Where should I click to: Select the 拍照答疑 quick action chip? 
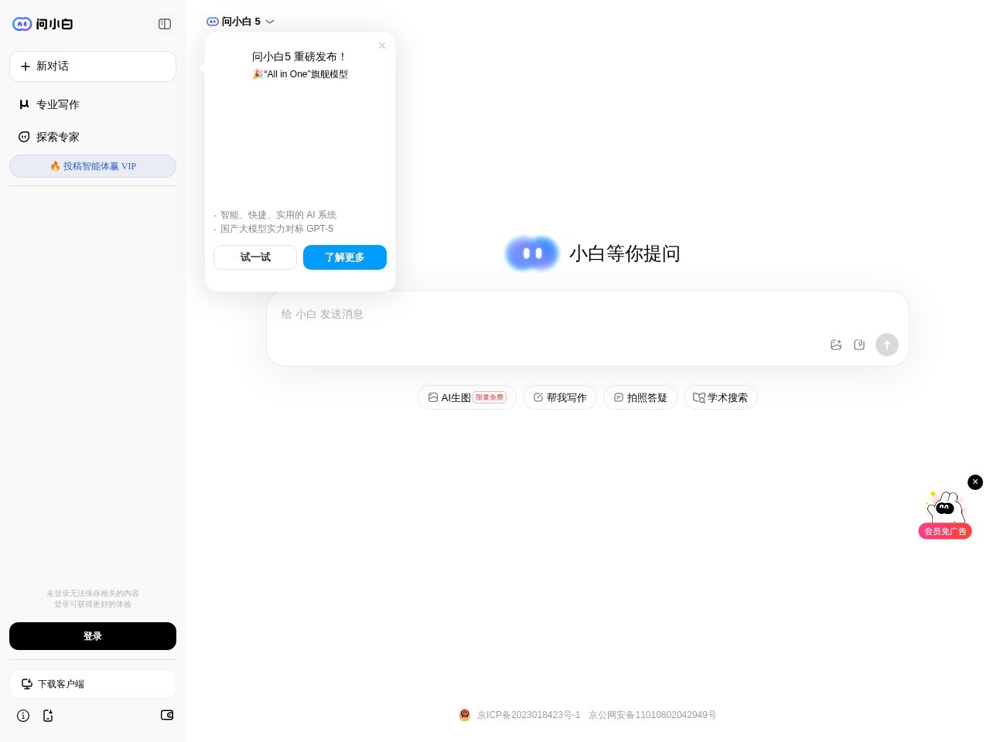pos(640,397)
